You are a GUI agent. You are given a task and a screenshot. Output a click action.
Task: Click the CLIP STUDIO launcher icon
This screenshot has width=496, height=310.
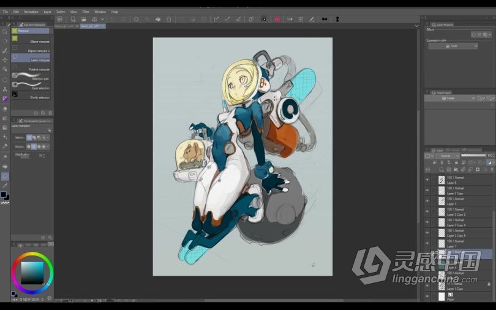[60, 19]
